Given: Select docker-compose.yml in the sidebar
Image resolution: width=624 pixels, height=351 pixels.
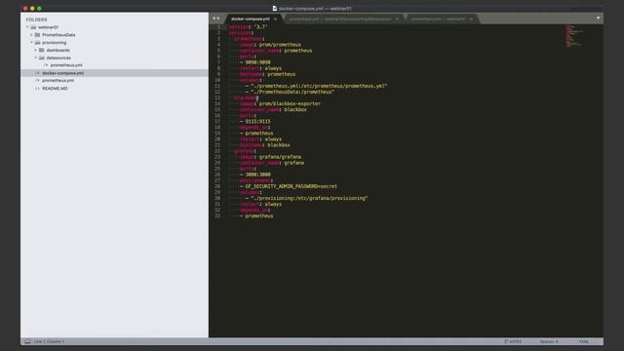Looking at the screenshot, I should coord(62,73).
